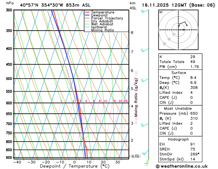The height and width of the screenshot is (169, 218).
Task: Click the '700' pressure axis label
Action: click(x=10, y=124)
